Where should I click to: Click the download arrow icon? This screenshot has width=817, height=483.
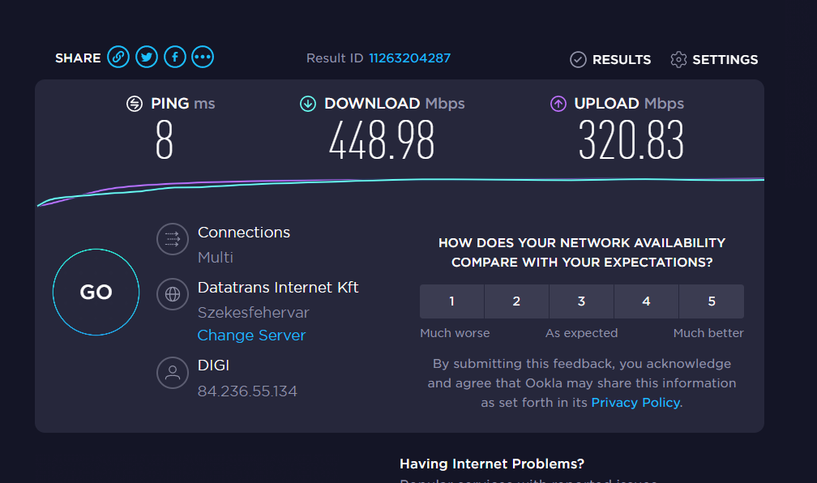point(308,104)
